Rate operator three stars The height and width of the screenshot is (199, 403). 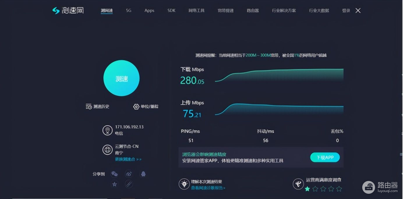[323, 189]
